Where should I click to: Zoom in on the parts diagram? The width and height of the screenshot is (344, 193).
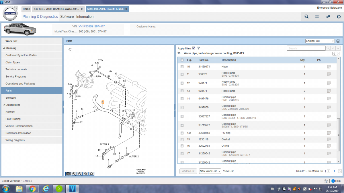74,174
